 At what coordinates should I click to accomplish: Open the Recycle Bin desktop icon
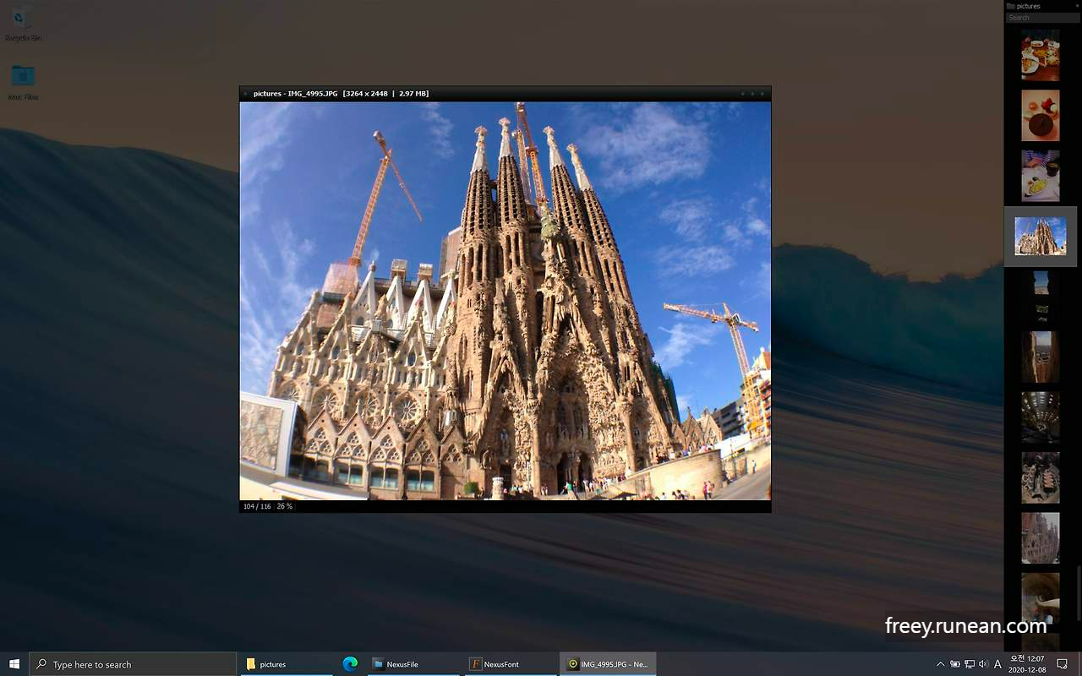[23, 24]
